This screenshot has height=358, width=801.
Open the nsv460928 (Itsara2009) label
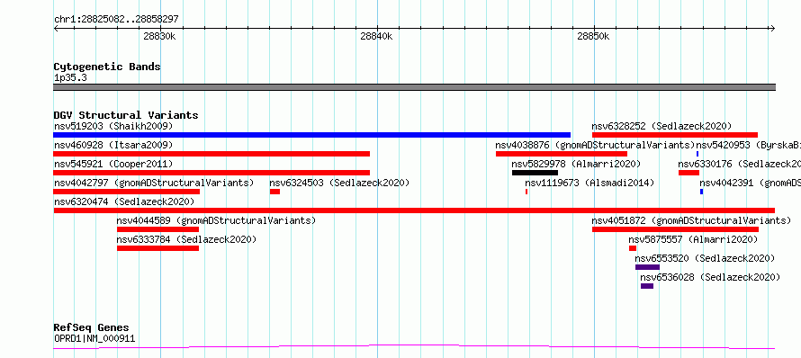tap(113, 145)
